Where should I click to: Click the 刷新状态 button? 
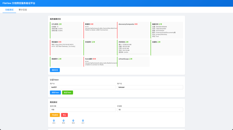55,70
